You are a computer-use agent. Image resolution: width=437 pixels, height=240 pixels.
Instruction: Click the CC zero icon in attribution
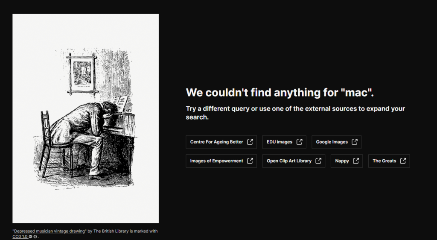point(35,236)
